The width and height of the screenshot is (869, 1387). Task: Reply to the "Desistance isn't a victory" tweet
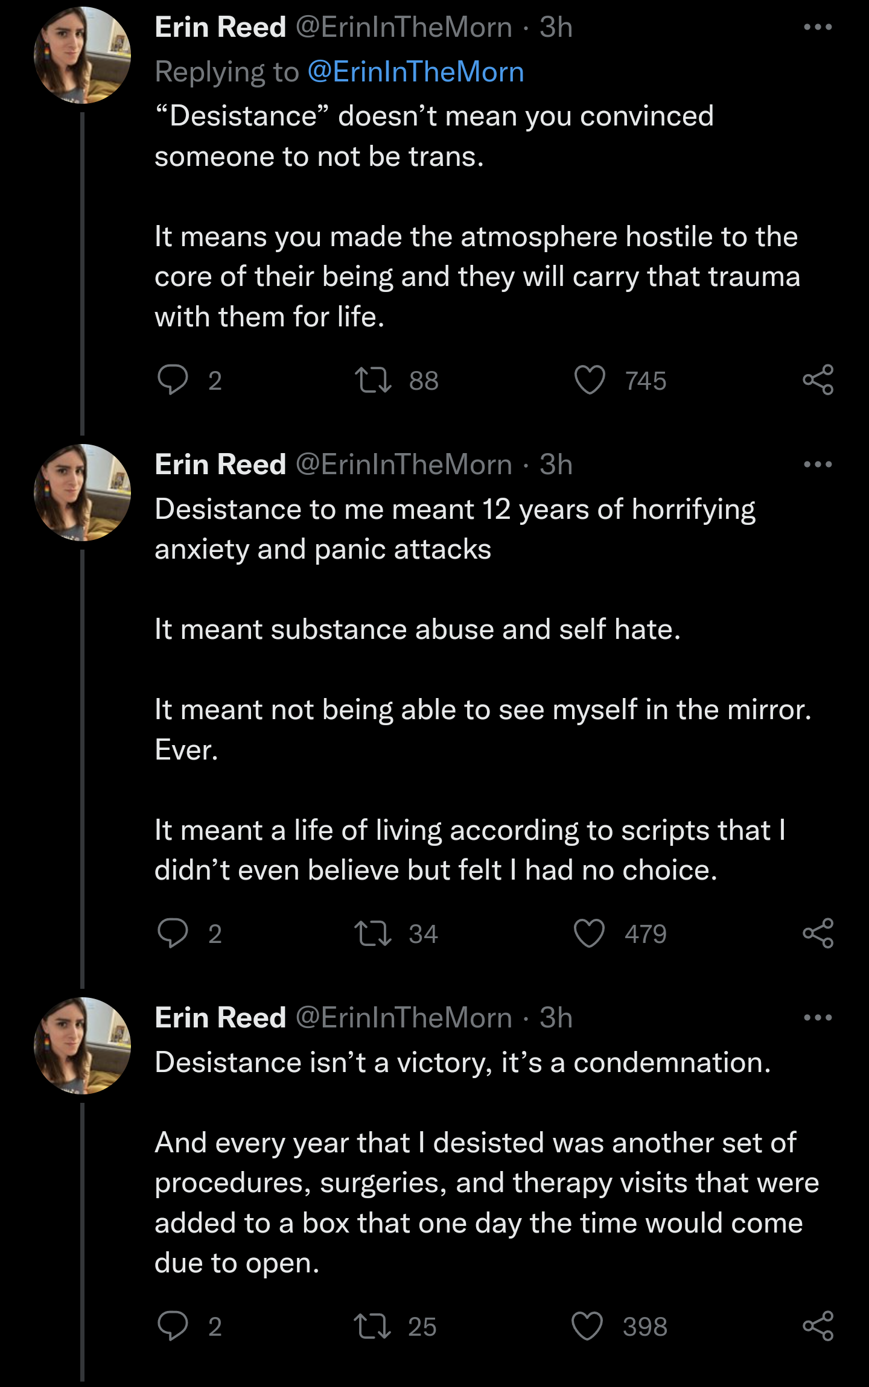[x=173, y=1326]
